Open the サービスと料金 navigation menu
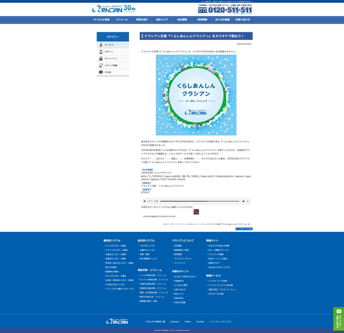Screen dimensions: 344x333 (x=101, y=20)
